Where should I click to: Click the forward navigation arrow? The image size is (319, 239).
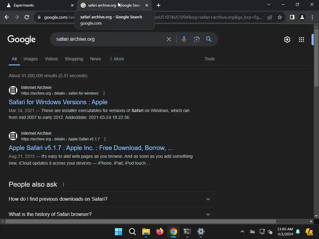pos(17,17)
